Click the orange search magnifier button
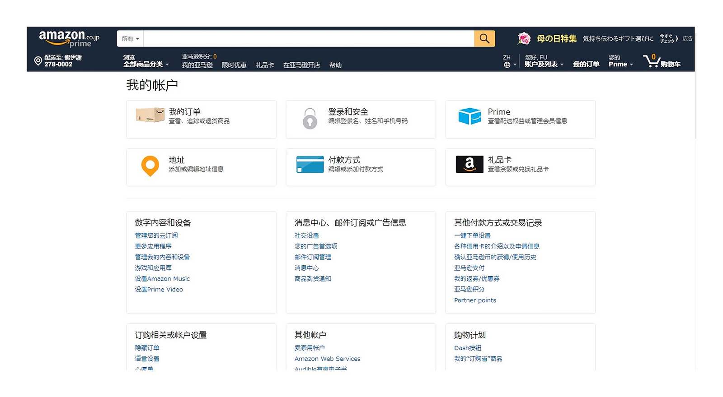This screenshot has width=723, height=397. (x=484, y=39)
